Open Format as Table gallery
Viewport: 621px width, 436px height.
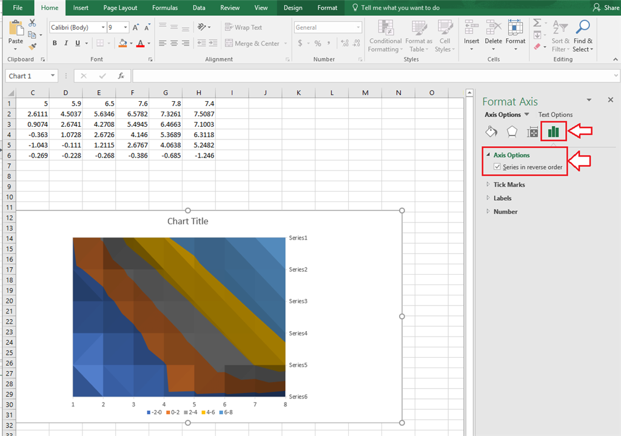(x=419, y=36)
